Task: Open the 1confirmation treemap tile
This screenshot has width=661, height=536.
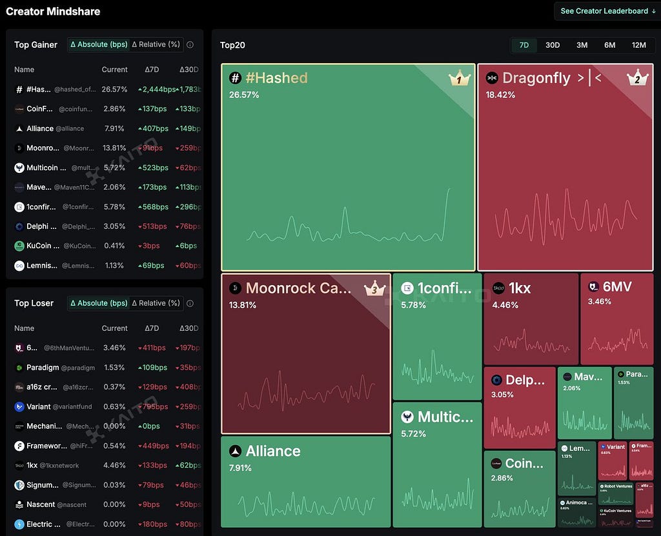Action: (437, 337)
